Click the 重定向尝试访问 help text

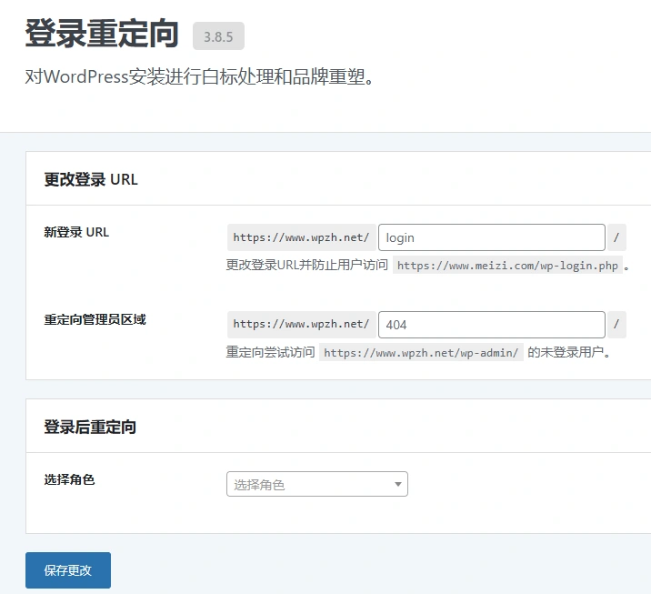(x=270, y=352)
